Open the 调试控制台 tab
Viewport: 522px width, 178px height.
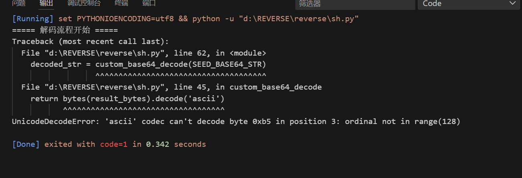pos(84,3)
